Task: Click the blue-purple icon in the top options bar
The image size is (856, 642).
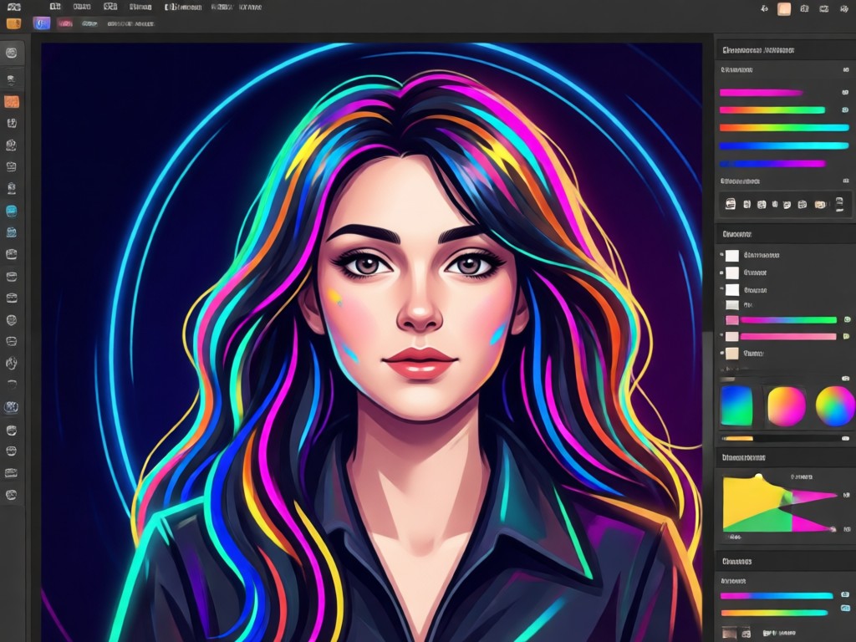Action: [42, 23]
